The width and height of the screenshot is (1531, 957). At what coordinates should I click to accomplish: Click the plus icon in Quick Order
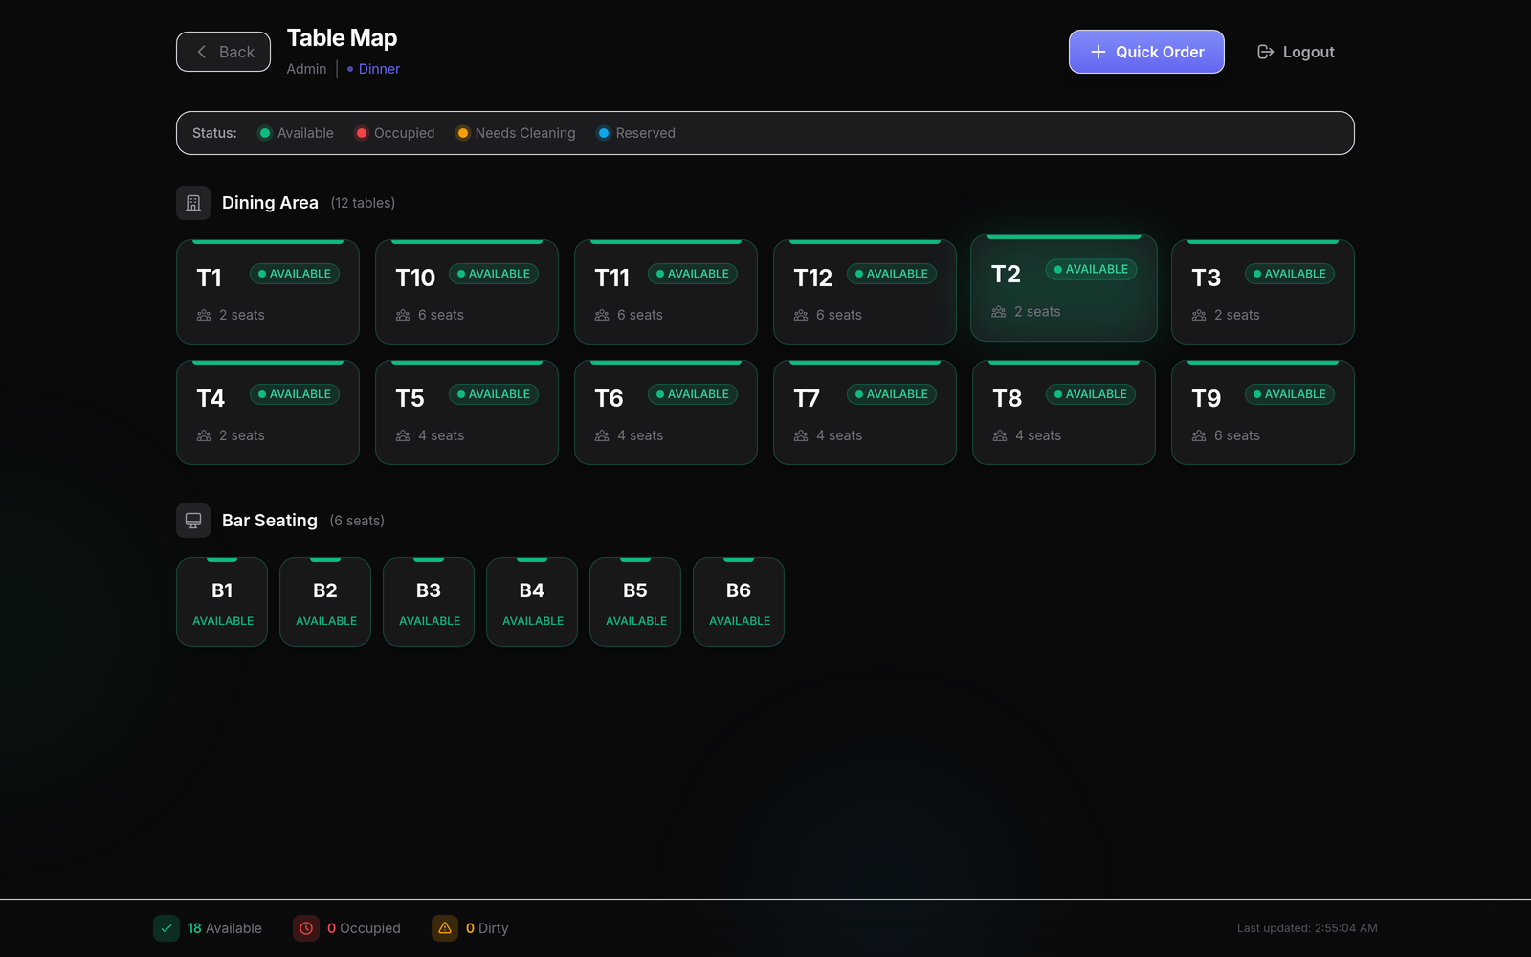tap(1098, 52)
